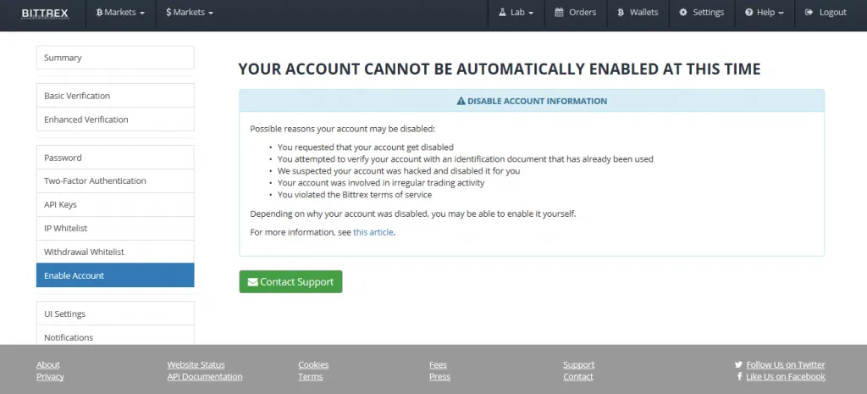Click the Facebook icon in the footer
Screen dimensions: 867x394
tap(740, 377)
